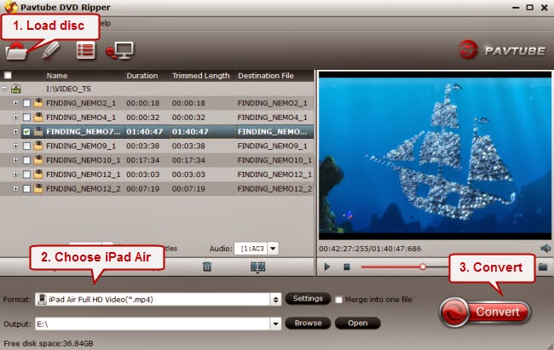This screenshot has width=554, height=350.
Task: Open the Audio track dropdown
Action: [x=273, y=249]
